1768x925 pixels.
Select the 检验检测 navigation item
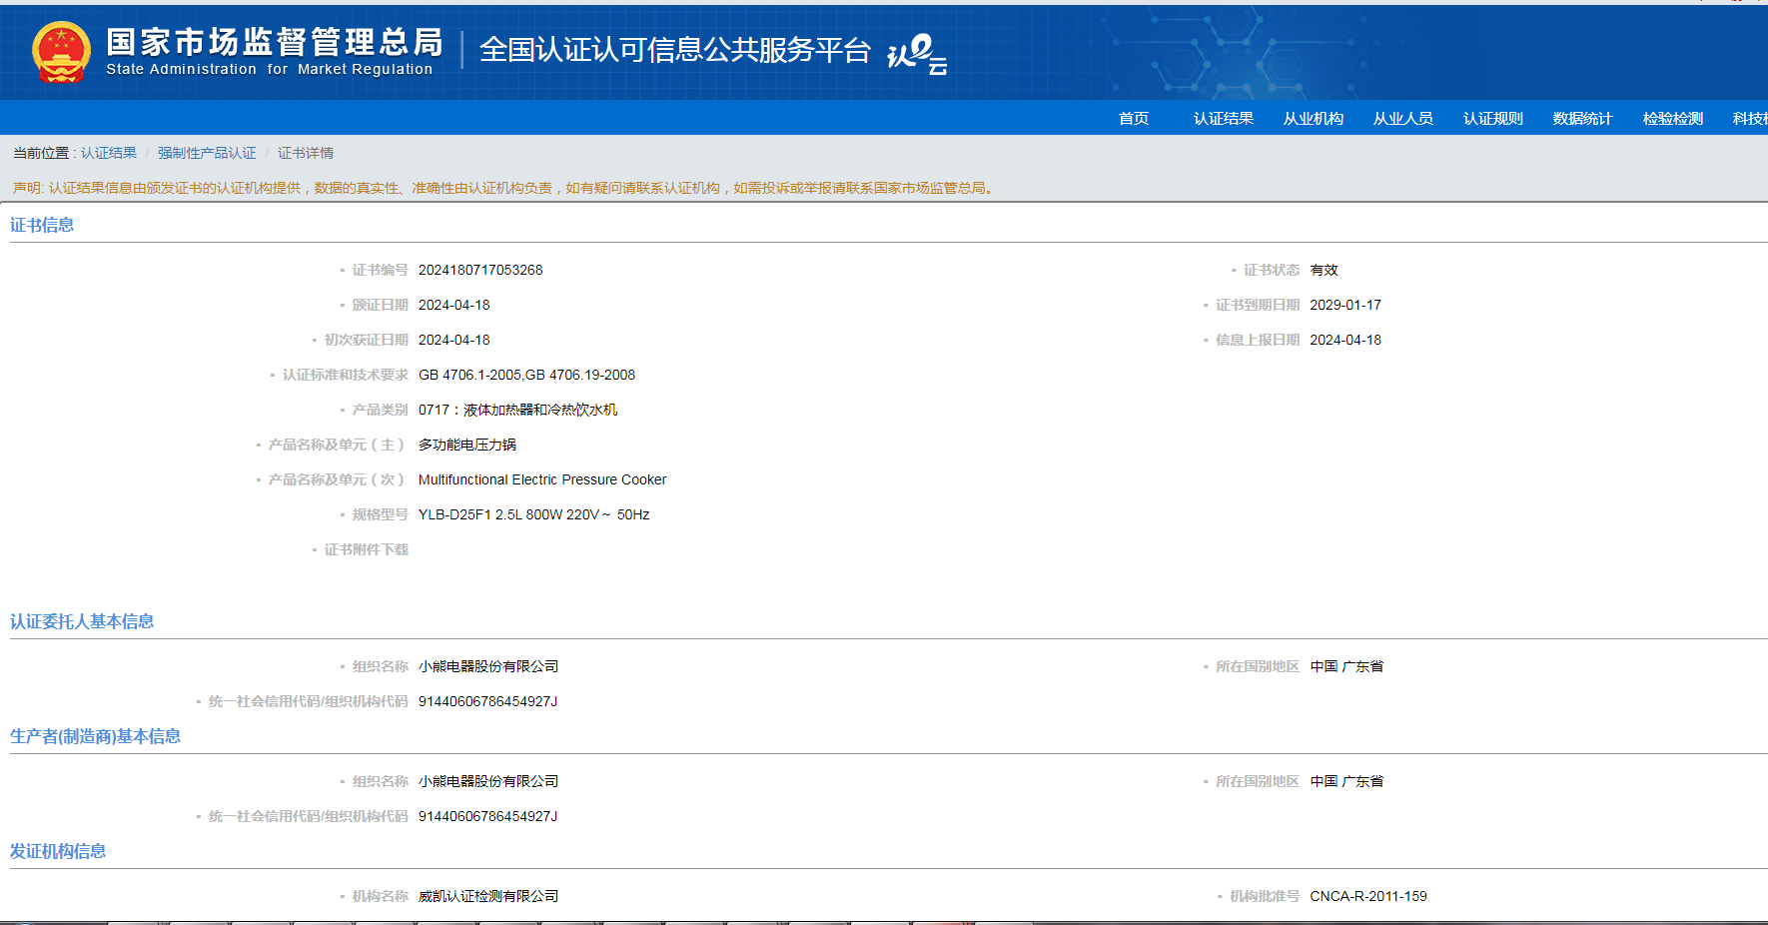(x=1673, y=119)
